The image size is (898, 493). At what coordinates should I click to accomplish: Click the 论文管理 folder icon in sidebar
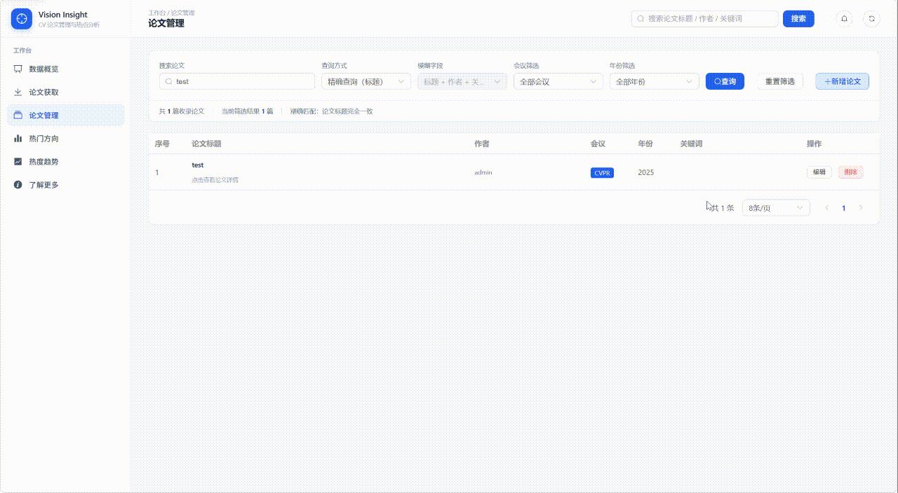tap(18, 115)
